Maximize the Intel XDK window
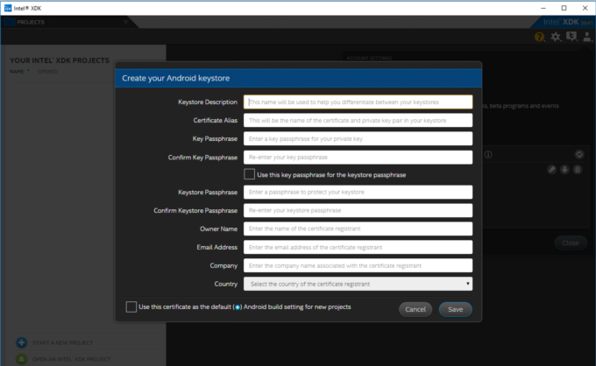596x366 pixels. point(564,8)
